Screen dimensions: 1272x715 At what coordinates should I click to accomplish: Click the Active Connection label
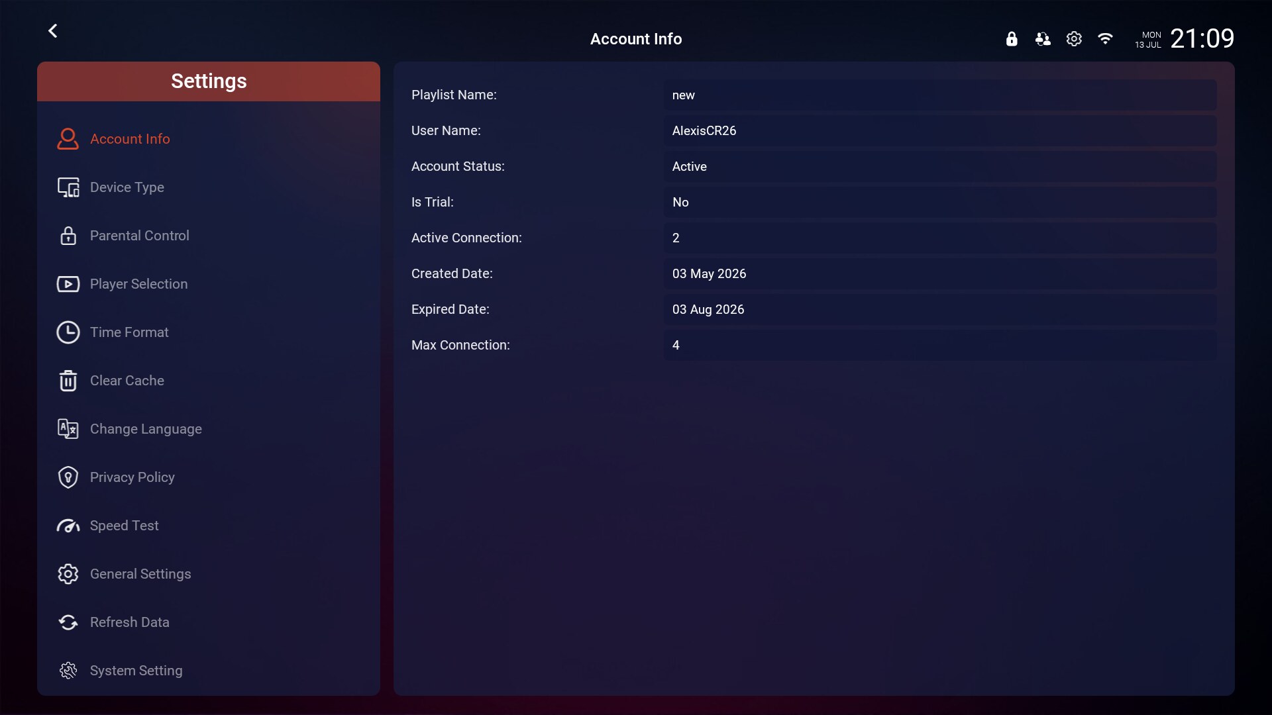(466, 238)
